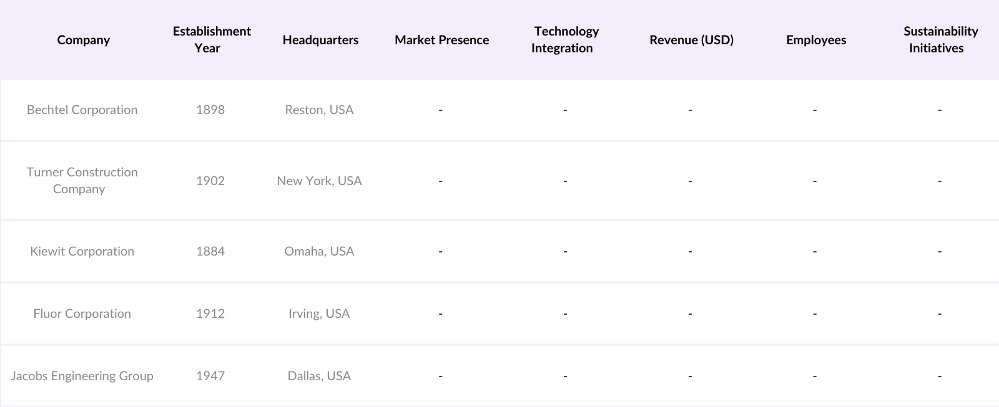The height and width of the screenshot is (407, 999).
Task: Click the Bechtel Corporation cell
Action: (x=82, y=110)
